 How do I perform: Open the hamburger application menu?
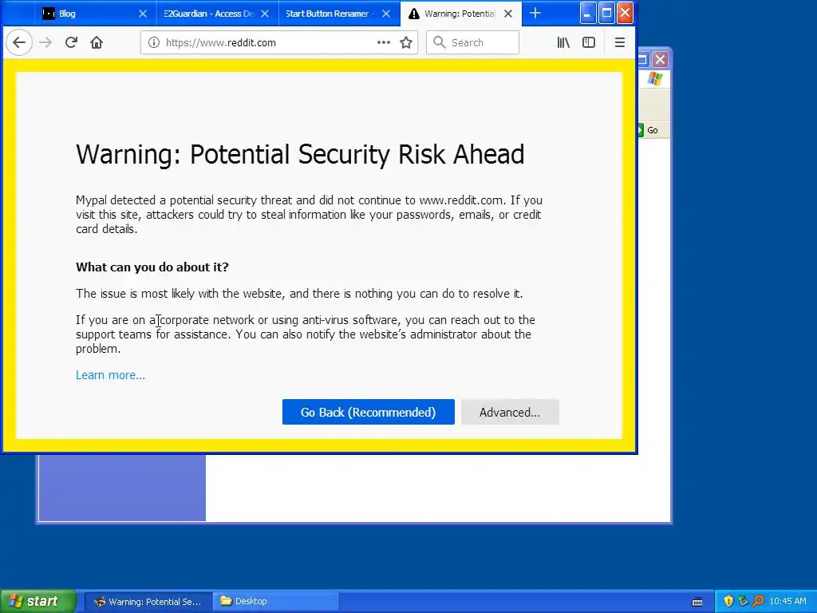619,43
